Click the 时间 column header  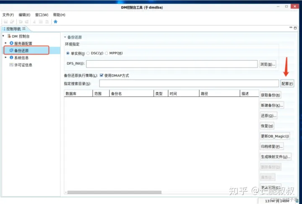[x=184, y=94]
